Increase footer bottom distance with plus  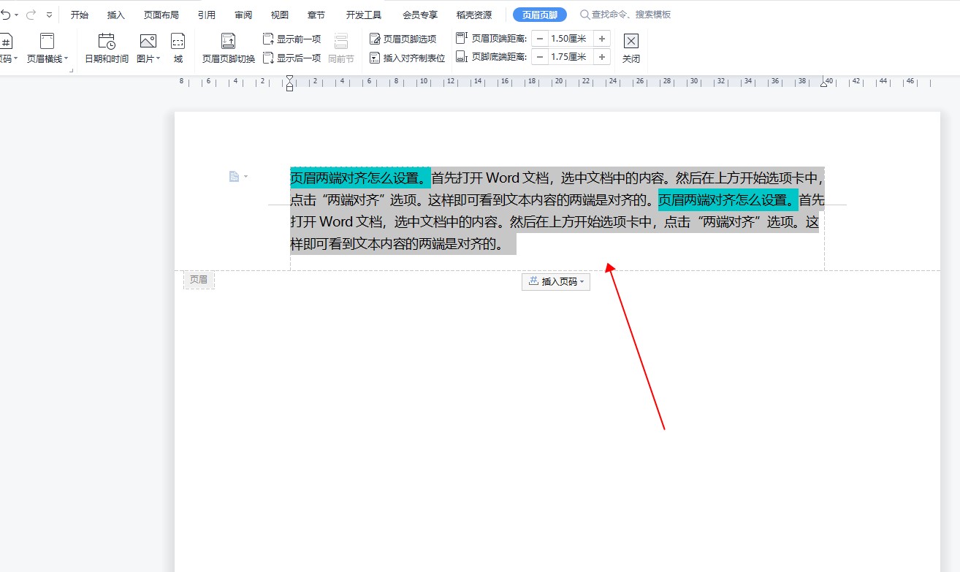pyautogui.click(x=602, y=57)
